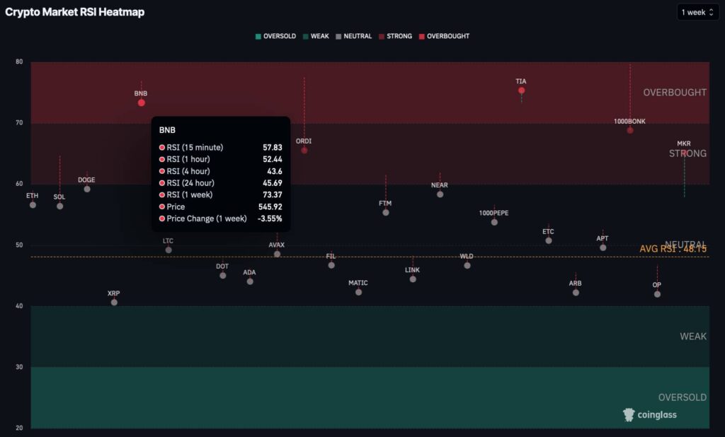Select the TIA data point

[x=522, y=91]
